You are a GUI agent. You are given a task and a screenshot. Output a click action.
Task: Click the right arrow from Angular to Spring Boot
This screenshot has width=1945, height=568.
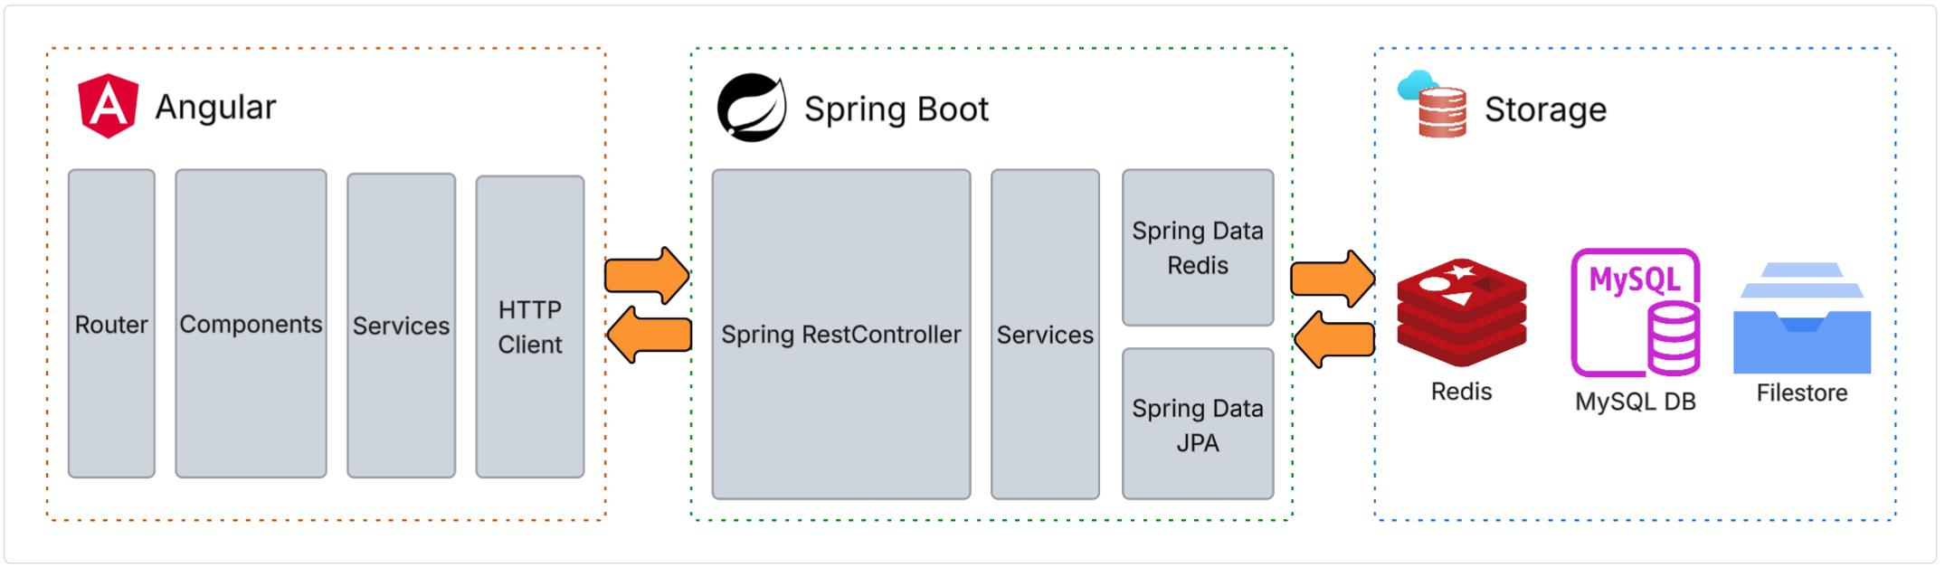[x=647, y=275]
